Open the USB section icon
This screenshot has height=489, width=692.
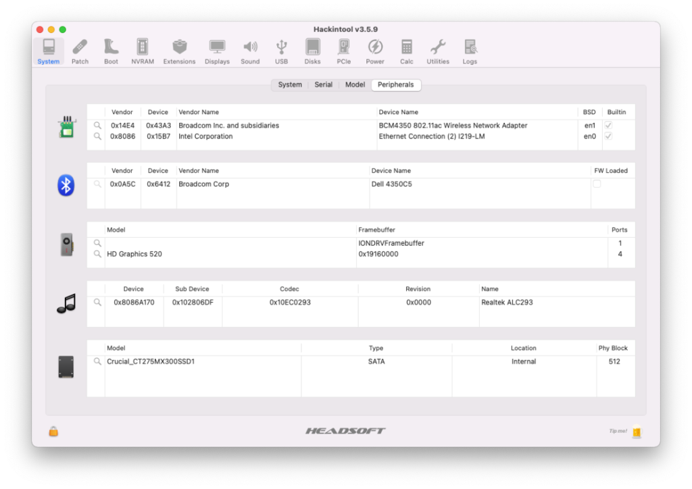(281, 51)
